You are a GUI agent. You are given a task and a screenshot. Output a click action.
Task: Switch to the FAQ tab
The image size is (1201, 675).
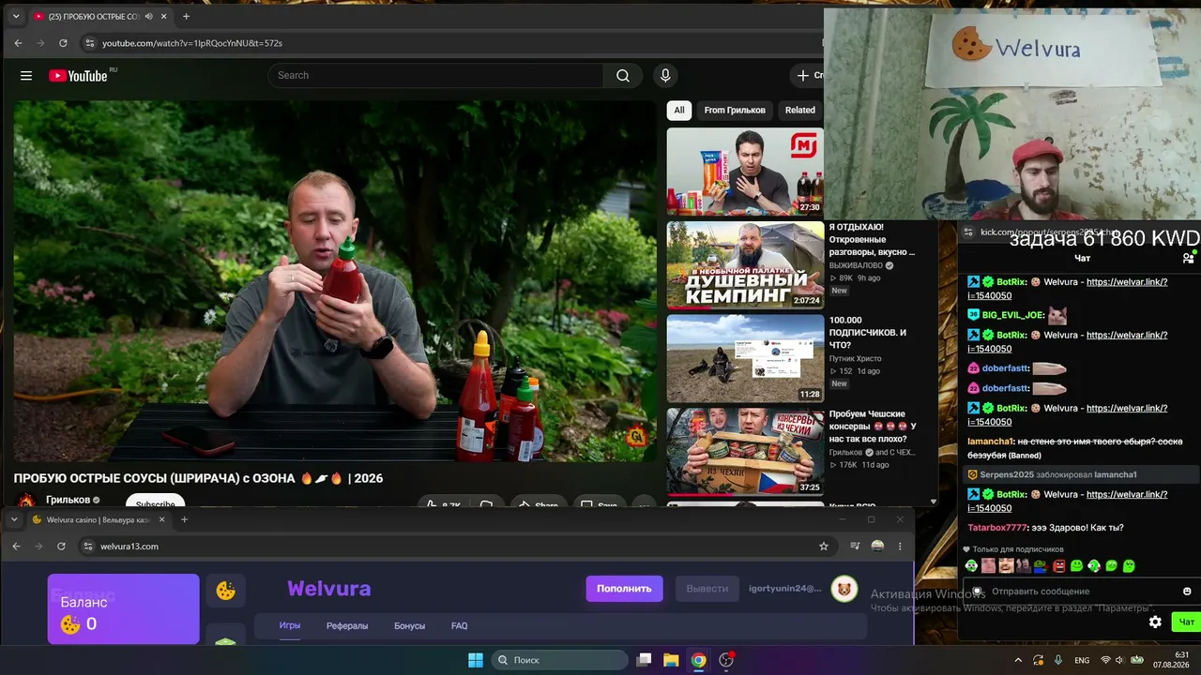click(459, 626)
